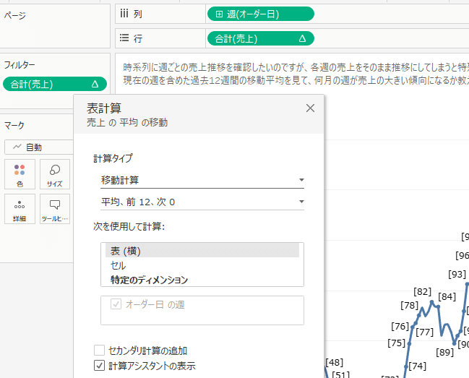Click the data label [78]
Image resolution: width=469 pixels, height=378 pixels.
[x=410, y=305]
